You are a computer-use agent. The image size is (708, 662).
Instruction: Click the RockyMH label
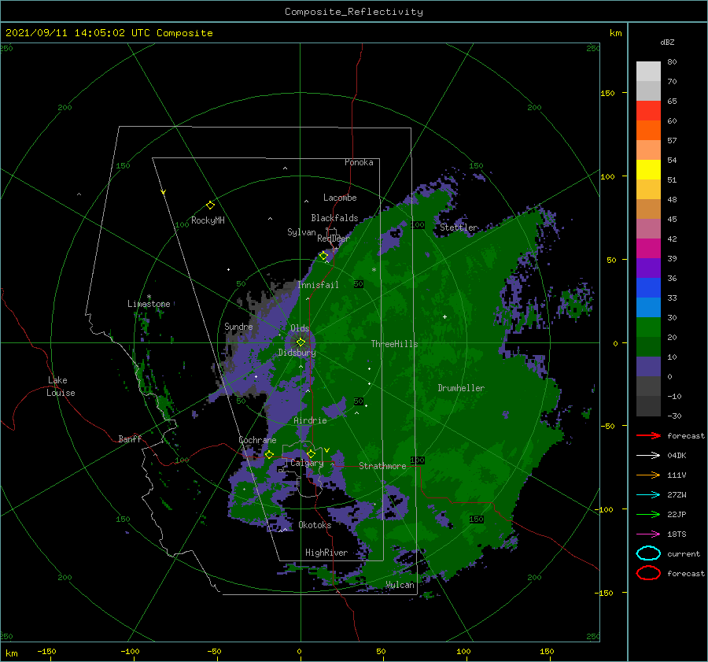pyautogui.click(x=208, y=220)
